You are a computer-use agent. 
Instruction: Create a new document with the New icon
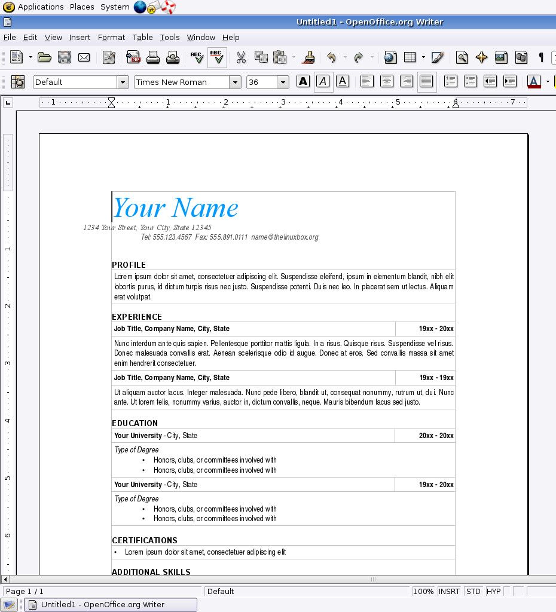tap(16, 58)
